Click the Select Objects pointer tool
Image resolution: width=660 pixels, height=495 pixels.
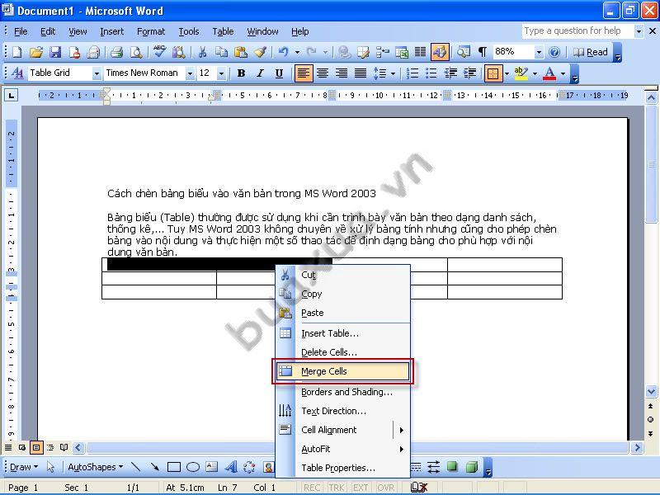51,467
